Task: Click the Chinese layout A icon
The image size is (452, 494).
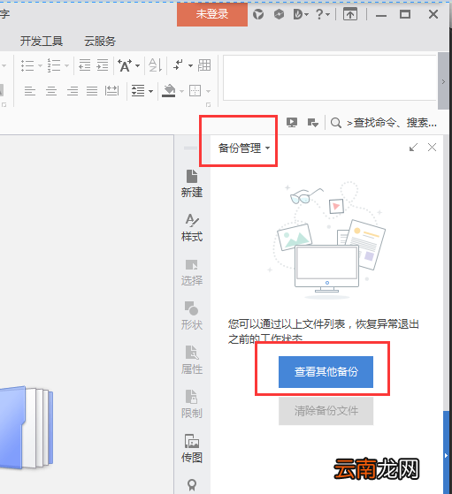Action: pyautogui.click(x=125, y=65)
